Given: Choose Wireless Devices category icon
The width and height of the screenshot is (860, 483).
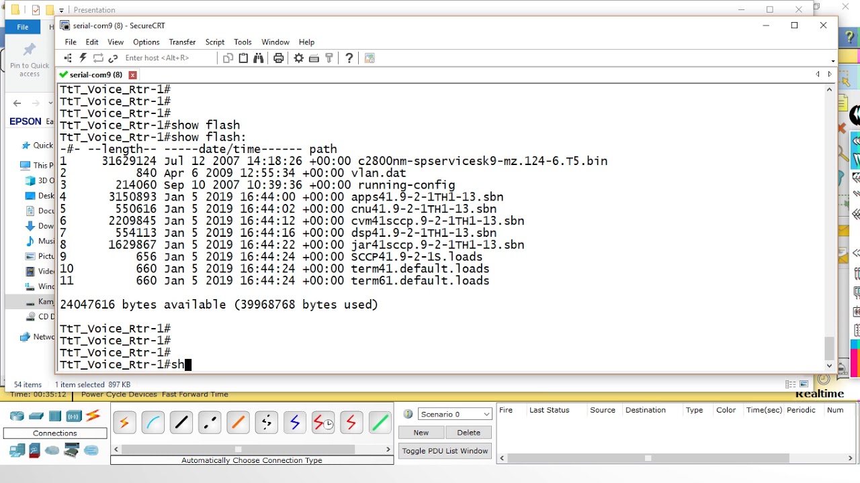Looking at the screenshot, I should point(74,416).
